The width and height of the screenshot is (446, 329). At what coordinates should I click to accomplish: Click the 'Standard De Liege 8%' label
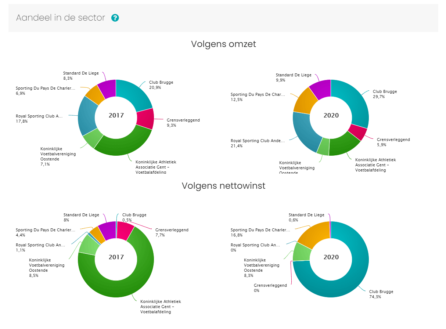coord(81,217)
